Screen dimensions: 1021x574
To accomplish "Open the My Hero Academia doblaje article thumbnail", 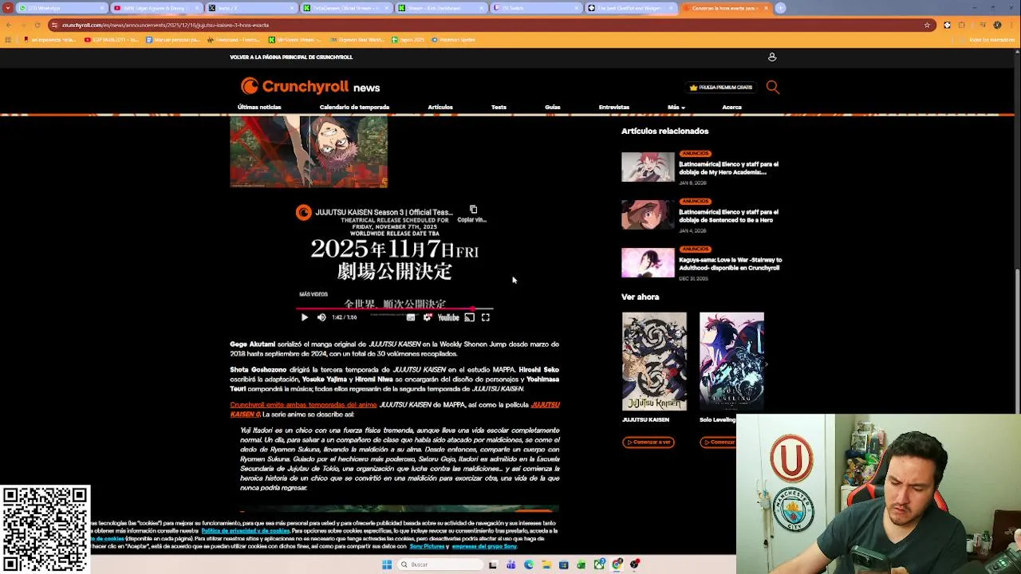I will point(648,167).
